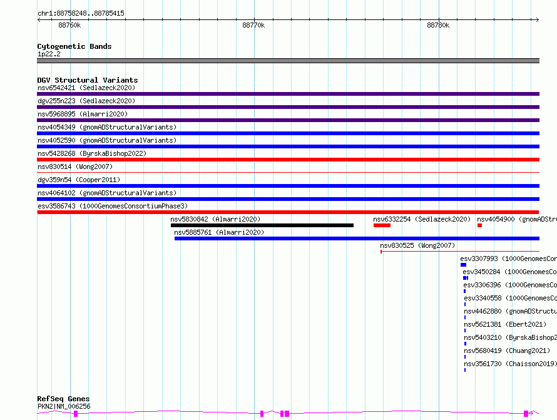This screenshot has width=557, height=420.
Task: Select the nsv5403210 ByrskaBishop label
Action: 511,337
